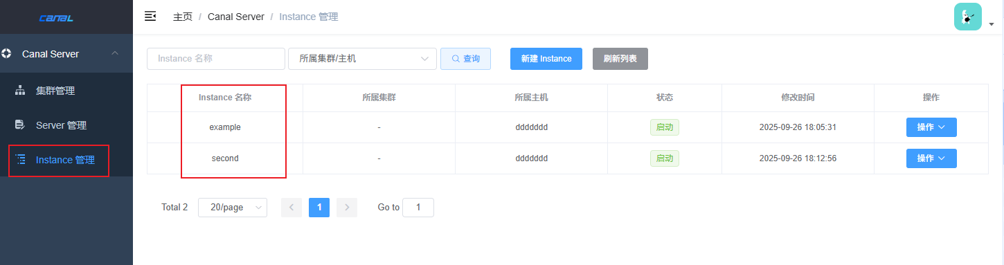Image resolution: width=1004 pixels, height=265 pixels.
Task: Open 操作 dropdown for example row
Action: point(931,127)
